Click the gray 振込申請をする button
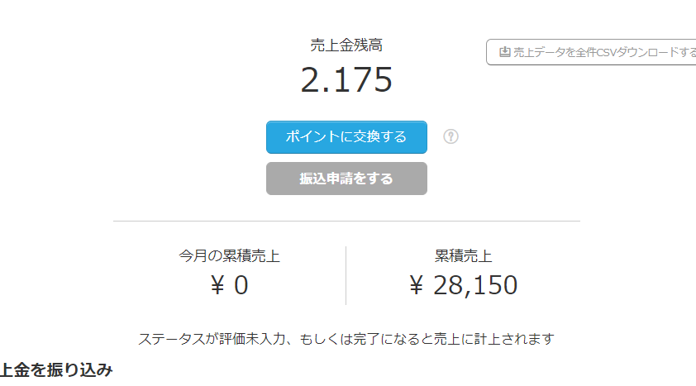 pos(346,179)
